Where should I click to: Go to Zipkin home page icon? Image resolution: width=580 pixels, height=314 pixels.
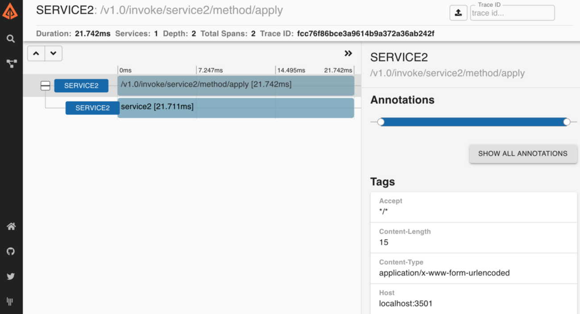click(x=11, y=226)
